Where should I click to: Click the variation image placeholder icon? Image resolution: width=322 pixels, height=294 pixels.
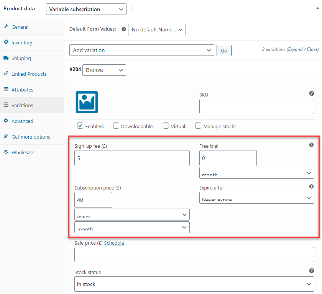pos(87,102)
